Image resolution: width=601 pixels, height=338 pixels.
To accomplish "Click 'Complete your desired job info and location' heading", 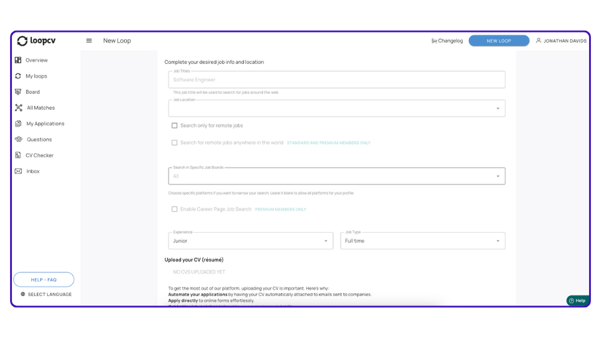I will (x=214, y=62).
